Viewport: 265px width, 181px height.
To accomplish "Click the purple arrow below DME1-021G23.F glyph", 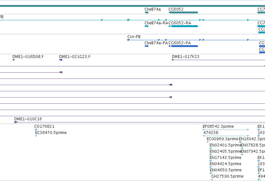I will [x=61, y=72].
